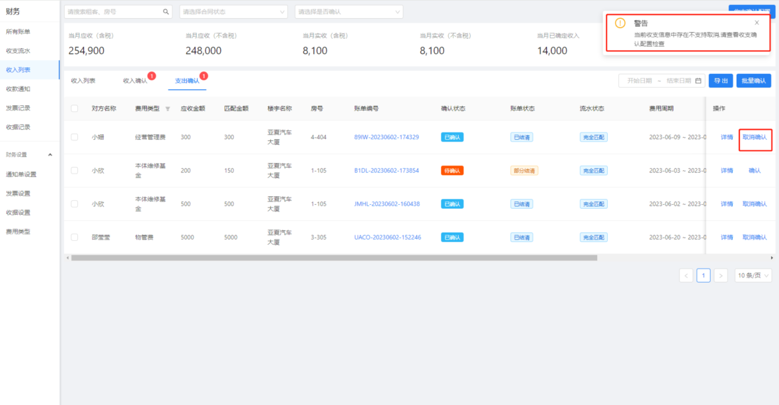779x405 pixels.
Task: Click the search magnifier icon
Action: [x=166, y=12]
